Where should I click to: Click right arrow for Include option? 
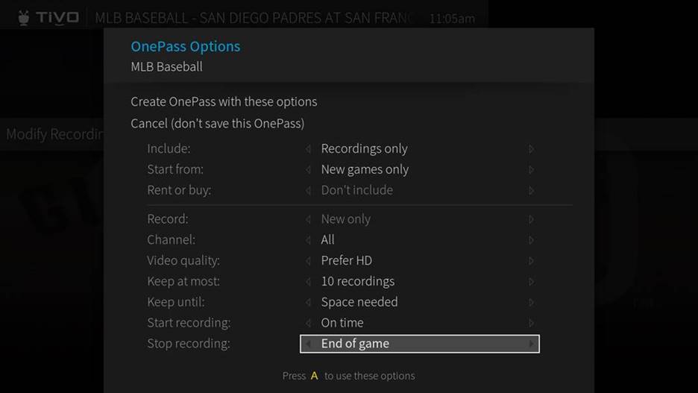pos(531,149)
